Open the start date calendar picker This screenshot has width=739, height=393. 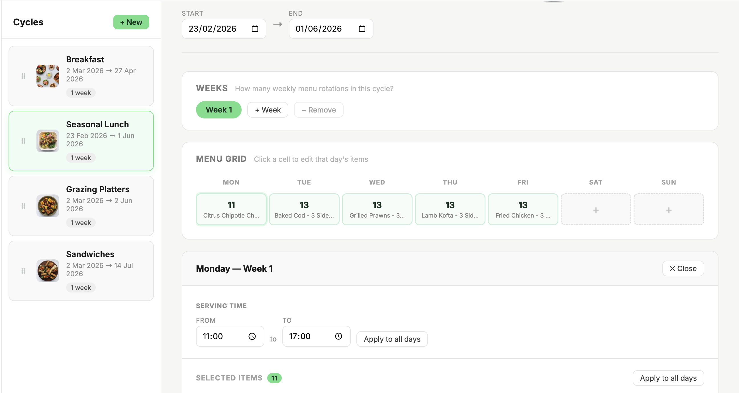[x=255, y=28]
